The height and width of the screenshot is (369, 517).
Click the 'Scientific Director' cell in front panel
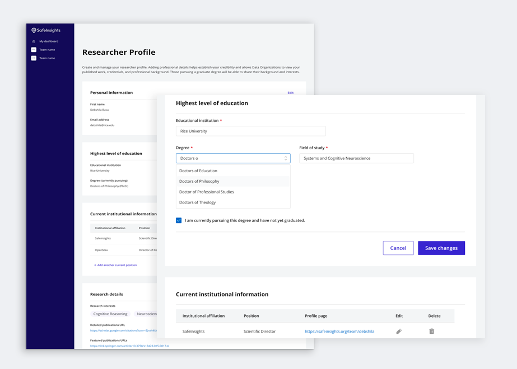[259, 332]
